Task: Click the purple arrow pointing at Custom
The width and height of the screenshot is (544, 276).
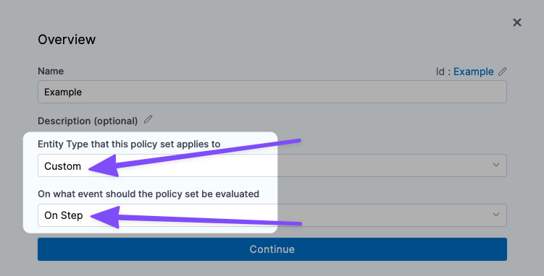Action: (x=194, y=158)
